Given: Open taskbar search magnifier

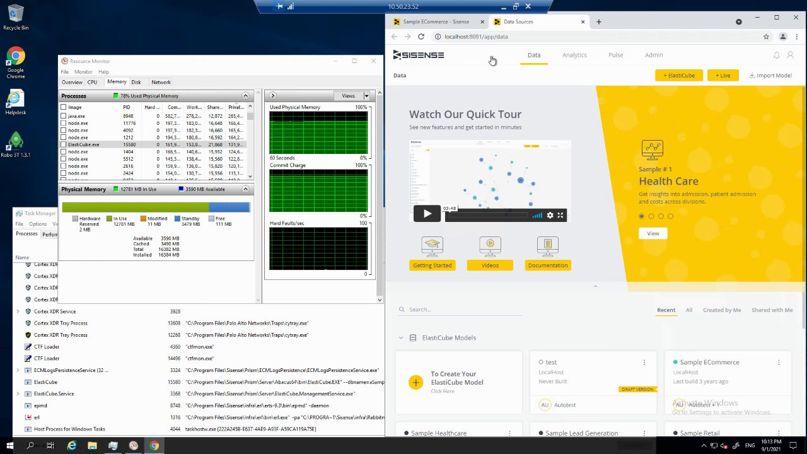Looking at the screenshot, I should click(30, 446).
